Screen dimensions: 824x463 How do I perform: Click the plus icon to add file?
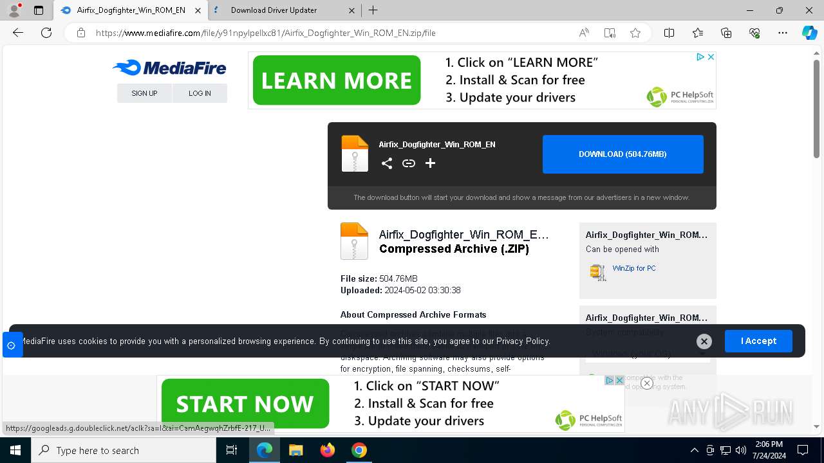(431, 163)
